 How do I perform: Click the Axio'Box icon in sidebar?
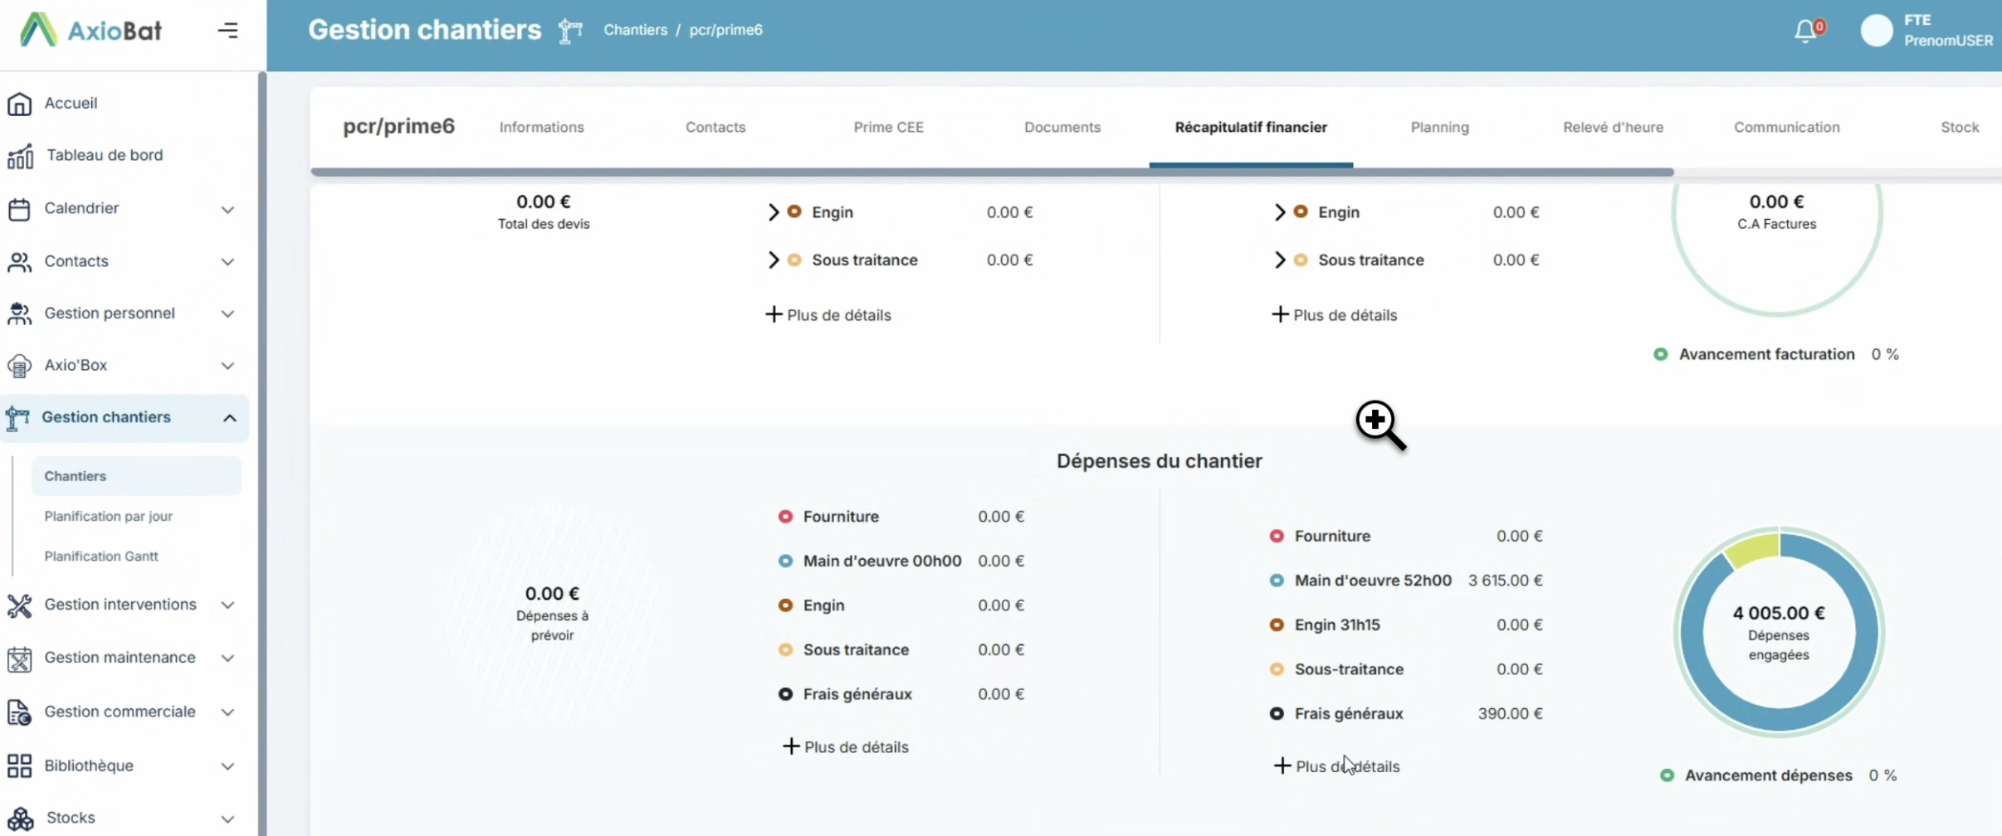19,366
